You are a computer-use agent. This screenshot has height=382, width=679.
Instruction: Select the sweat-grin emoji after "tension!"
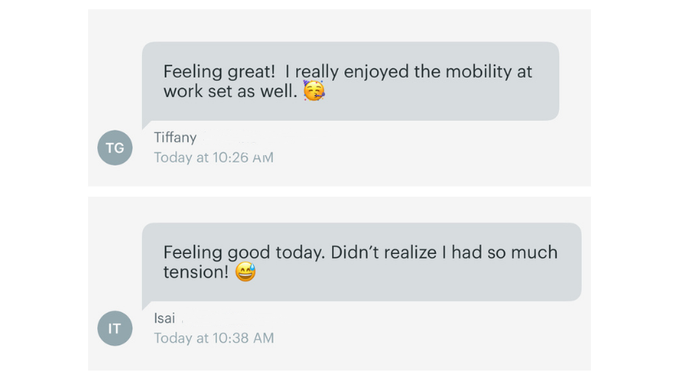pos(246,272)
